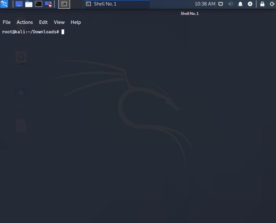The image size is (276, 223).
Task: Click the screen recorder panel icon
Action: (x=48, y=4)
